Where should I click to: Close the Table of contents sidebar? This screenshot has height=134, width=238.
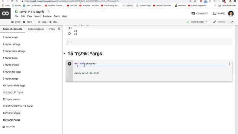pos(59,29)
